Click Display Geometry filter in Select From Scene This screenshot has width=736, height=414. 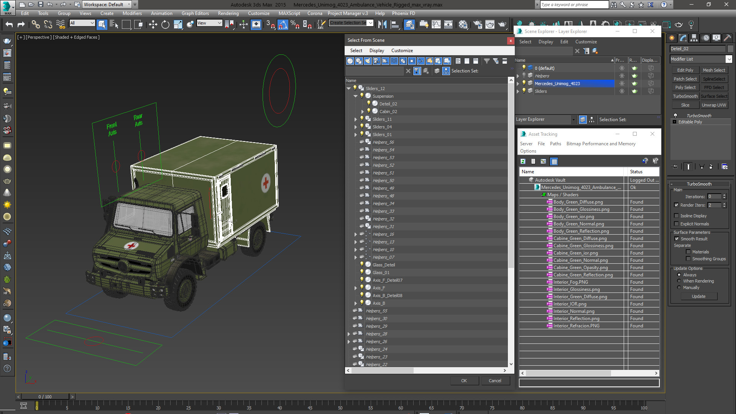tap(350, 61)
